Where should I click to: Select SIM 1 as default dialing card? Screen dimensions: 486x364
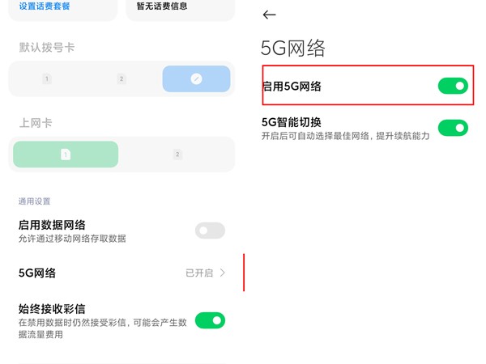(47, 78)
